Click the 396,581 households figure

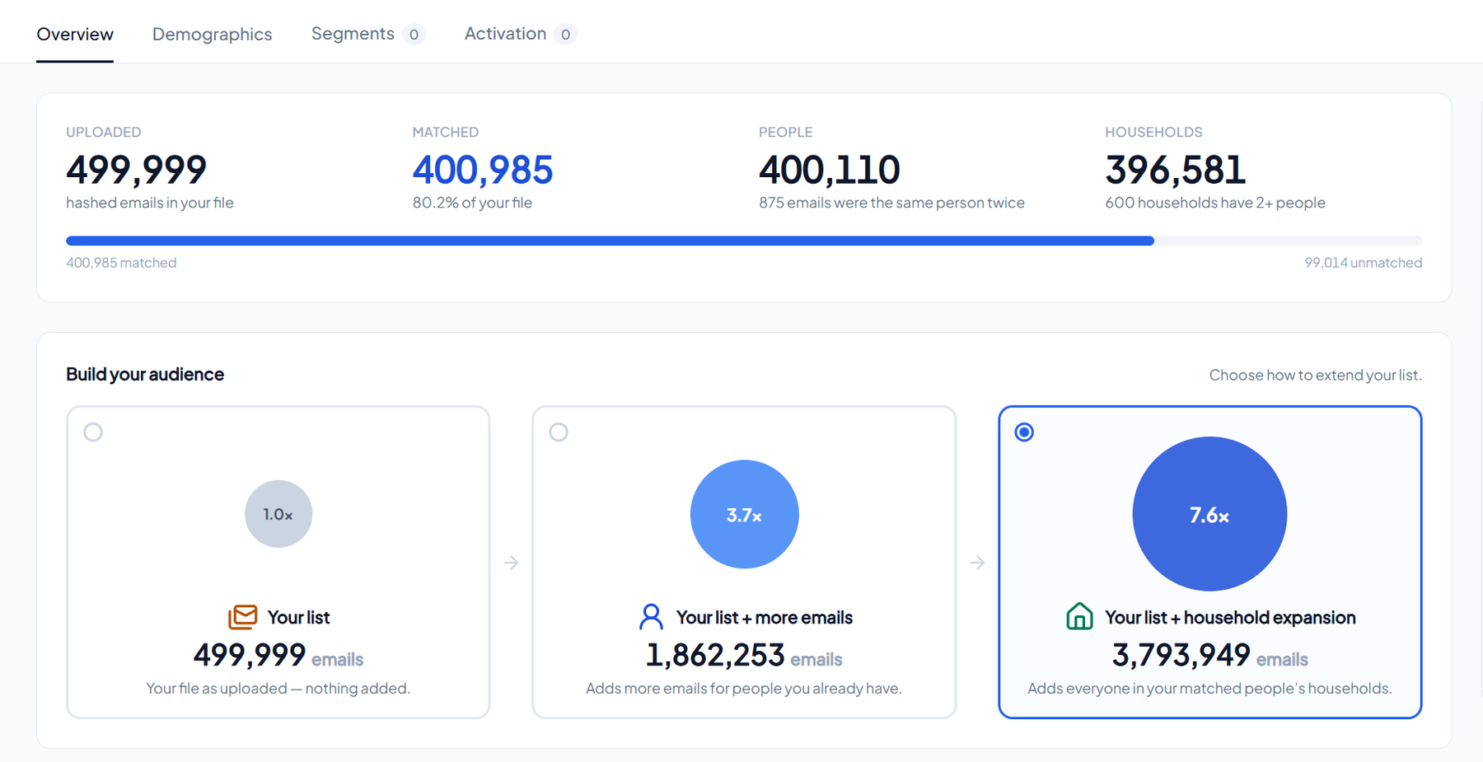coord(1176,170)
